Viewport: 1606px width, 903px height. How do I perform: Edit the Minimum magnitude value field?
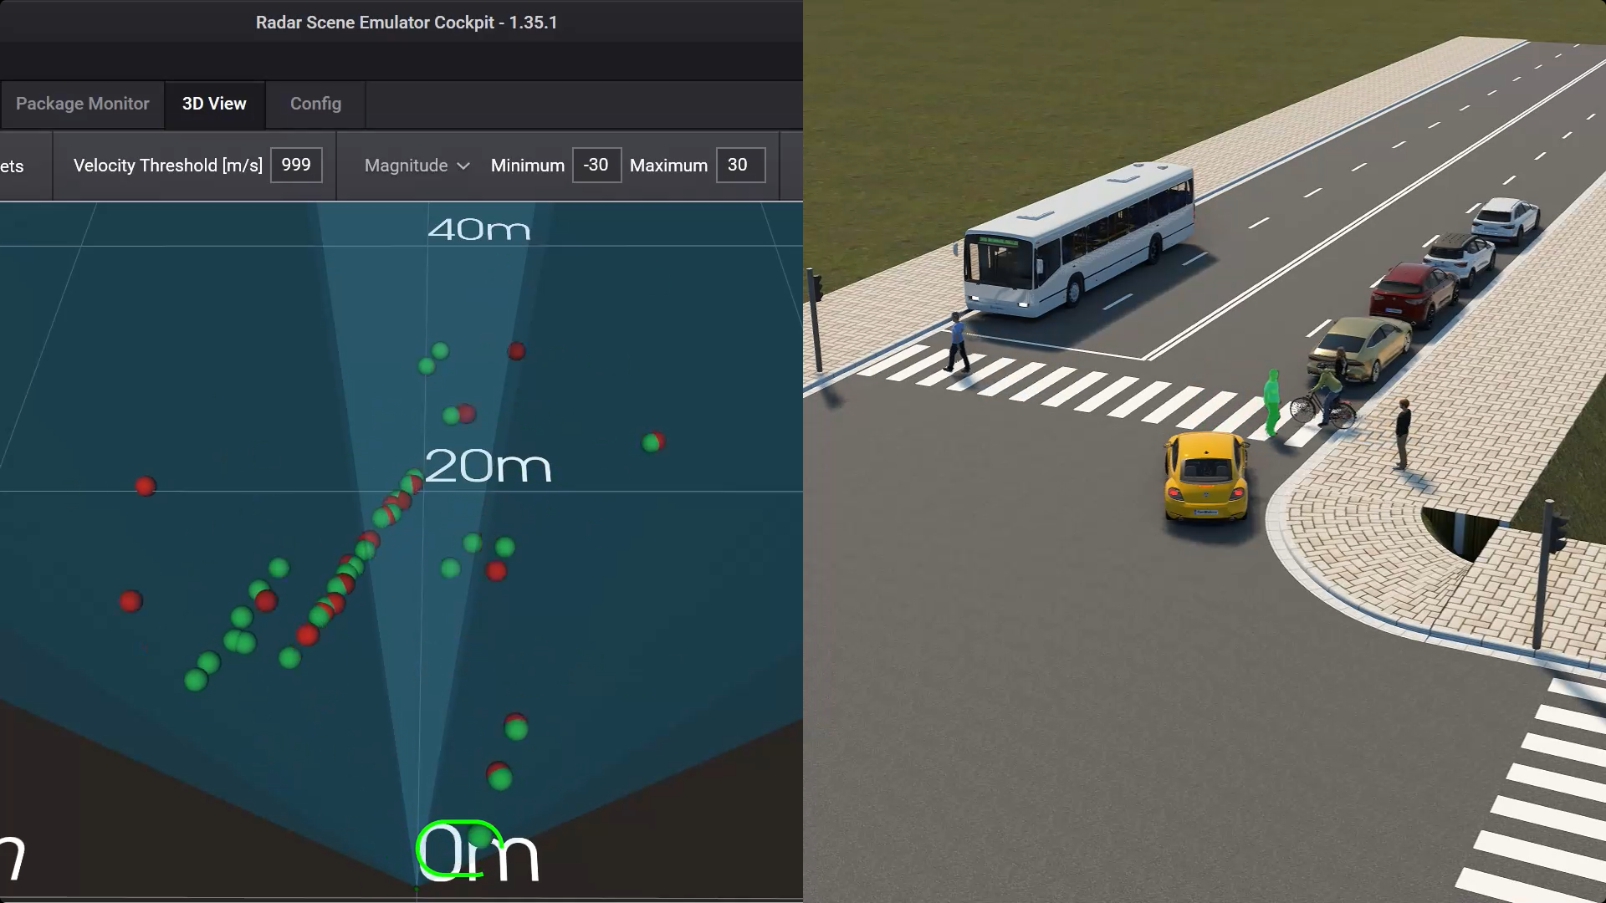595,164
